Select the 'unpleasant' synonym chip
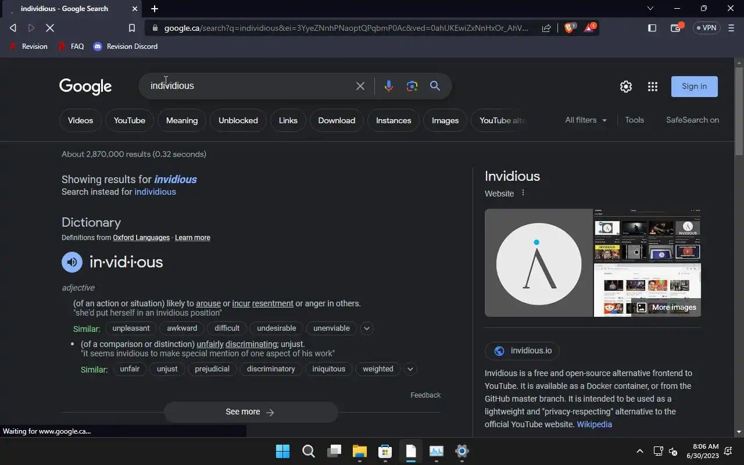Viewport: 744px width, 465px height. coord(131,328)
